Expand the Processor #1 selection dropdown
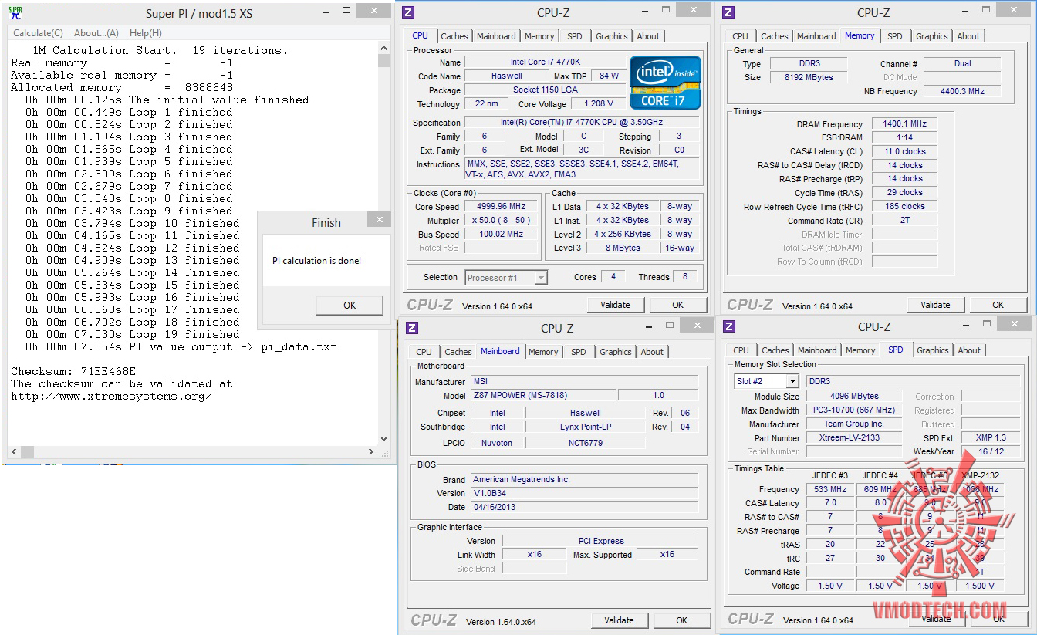The height and width of the screenshot is (635, 1037). click(541, 278)
